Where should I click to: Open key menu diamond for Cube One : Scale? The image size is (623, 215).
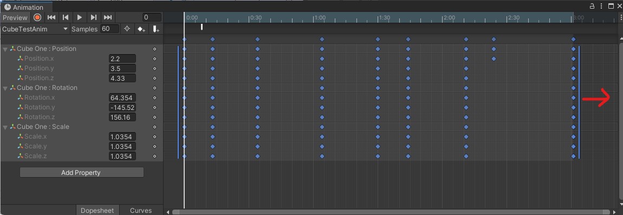[x=155, y=127]
